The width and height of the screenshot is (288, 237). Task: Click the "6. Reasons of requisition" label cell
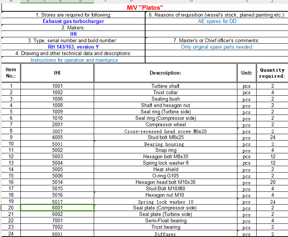pyautogui.click(x=217, y=15)
